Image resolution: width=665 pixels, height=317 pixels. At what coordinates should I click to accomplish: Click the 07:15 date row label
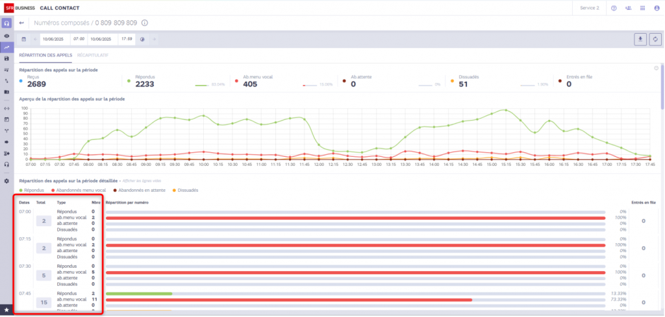(25, 239)
